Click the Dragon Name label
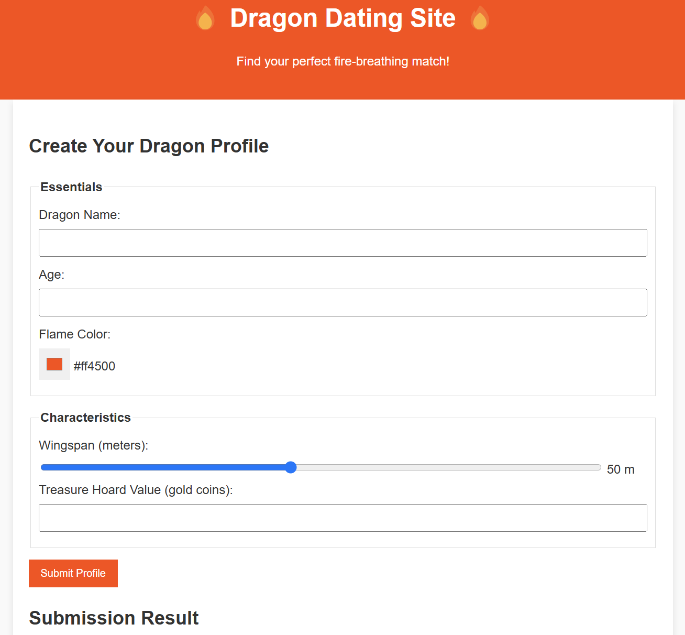 (80, 215)
